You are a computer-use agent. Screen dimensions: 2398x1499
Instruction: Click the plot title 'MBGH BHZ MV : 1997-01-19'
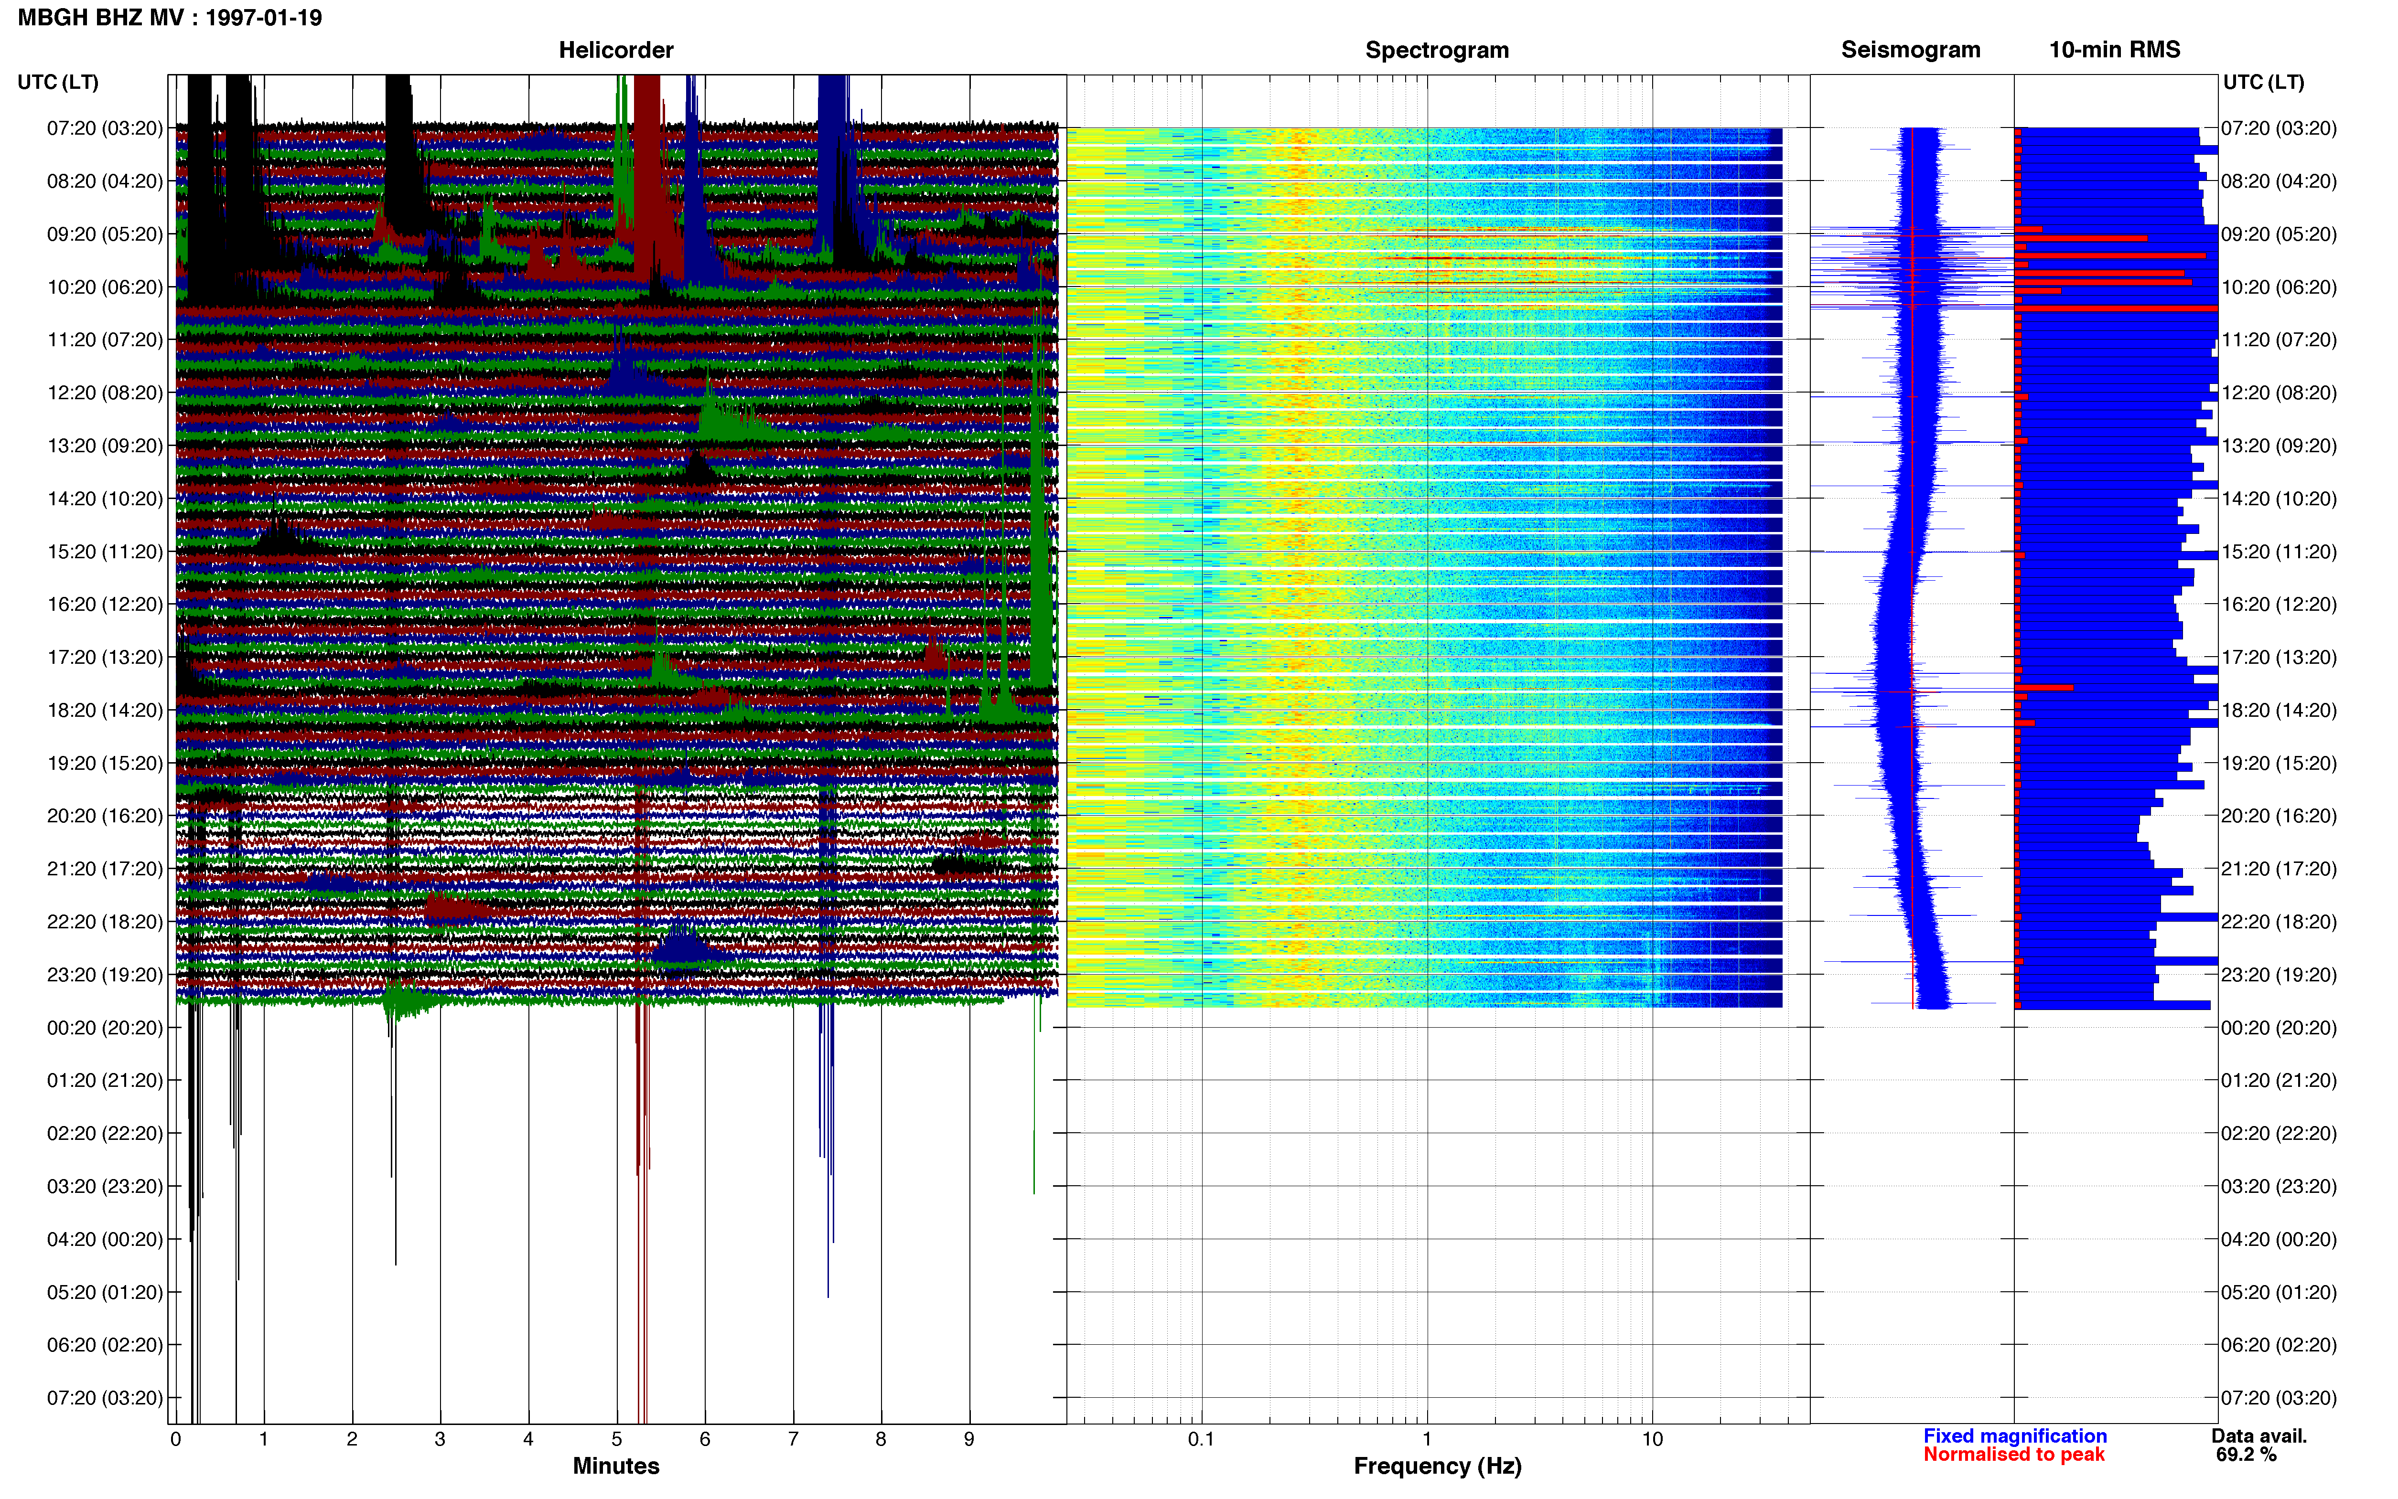170,18
